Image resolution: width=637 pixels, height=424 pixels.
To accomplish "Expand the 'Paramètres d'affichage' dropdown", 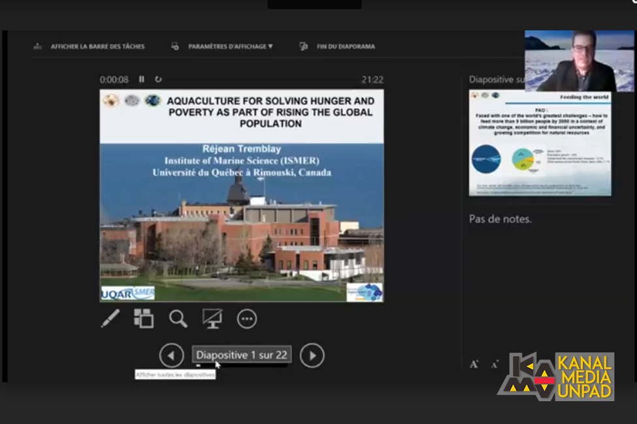I will tap(230, 47).
